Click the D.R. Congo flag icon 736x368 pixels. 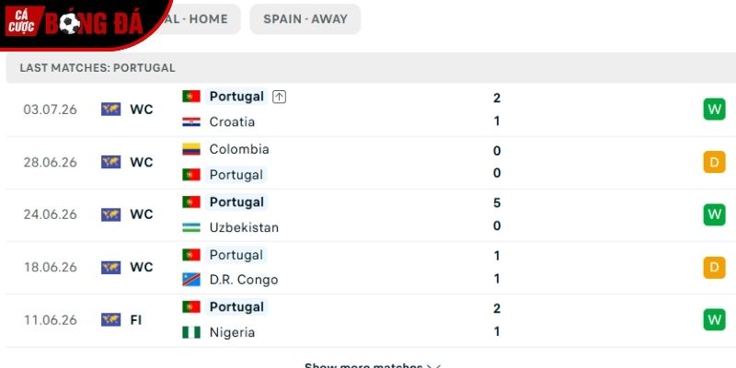click(191, 280)
